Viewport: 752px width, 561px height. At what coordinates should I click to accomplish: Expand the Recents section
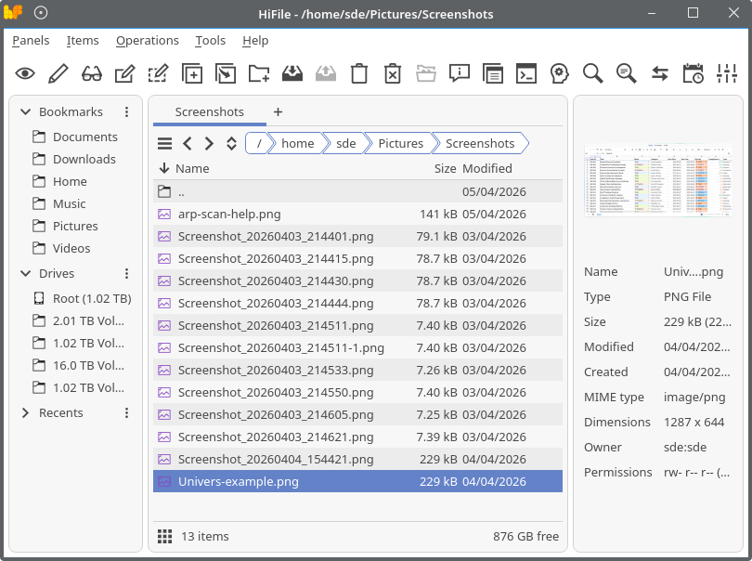pyautogui.click(x=25, y=413)
